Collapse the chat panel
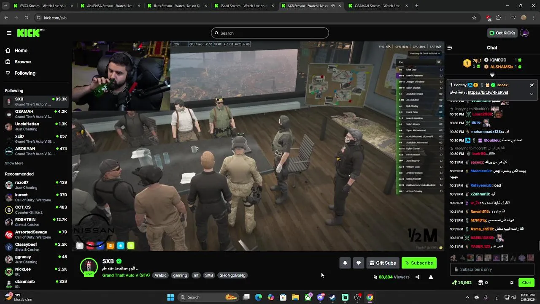This screenshot has height=304, width=540. tap(450, 48)
